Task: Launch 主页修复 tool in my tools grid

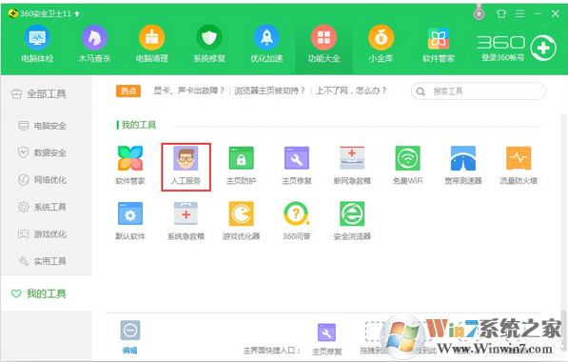Action: pyautogui.click(x=297, y=166)
